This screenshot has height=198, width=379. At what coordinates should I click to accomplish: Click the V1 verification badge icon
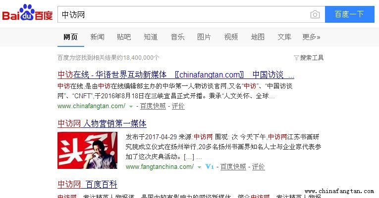[210, 167]
